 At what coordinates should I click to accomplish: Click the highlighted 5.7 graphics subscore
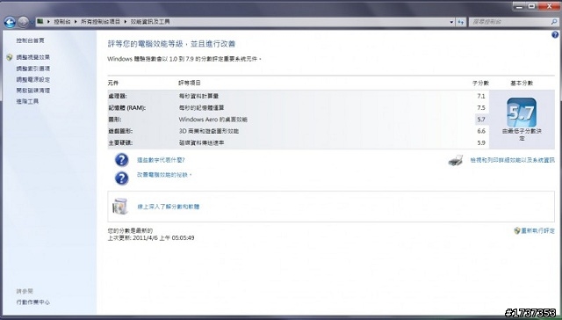tap(481, 120)
